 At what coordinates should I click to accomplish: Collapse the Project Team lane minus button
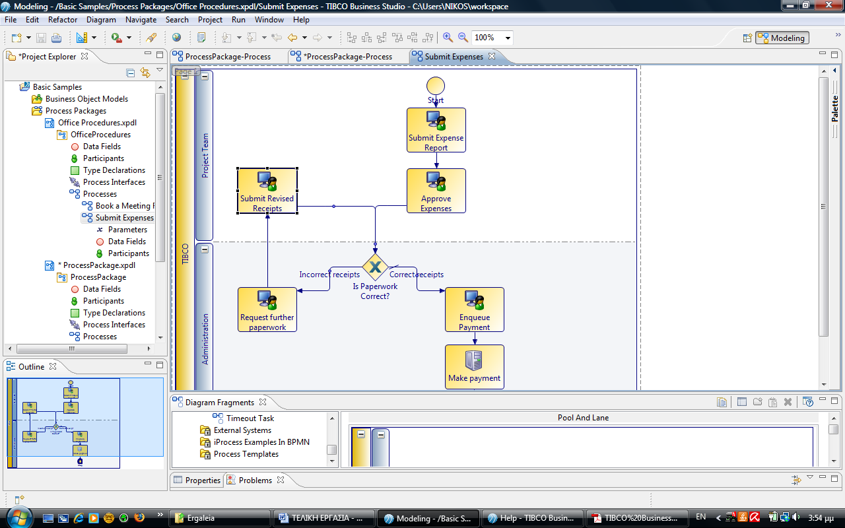click(205, 77)
